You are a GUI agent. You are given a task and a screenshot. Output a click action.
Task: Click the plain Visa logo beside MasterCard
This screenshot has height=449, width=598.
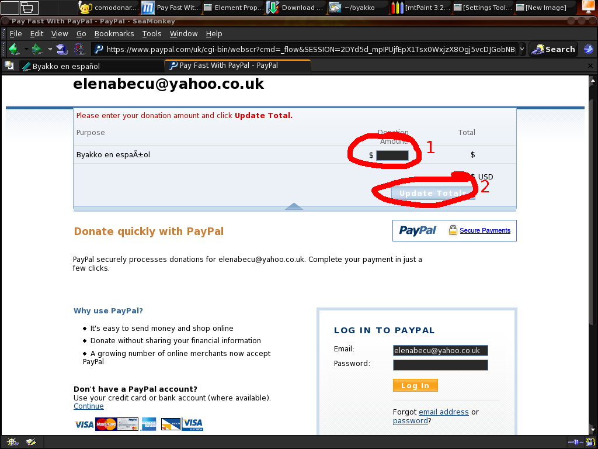point(84,424)
